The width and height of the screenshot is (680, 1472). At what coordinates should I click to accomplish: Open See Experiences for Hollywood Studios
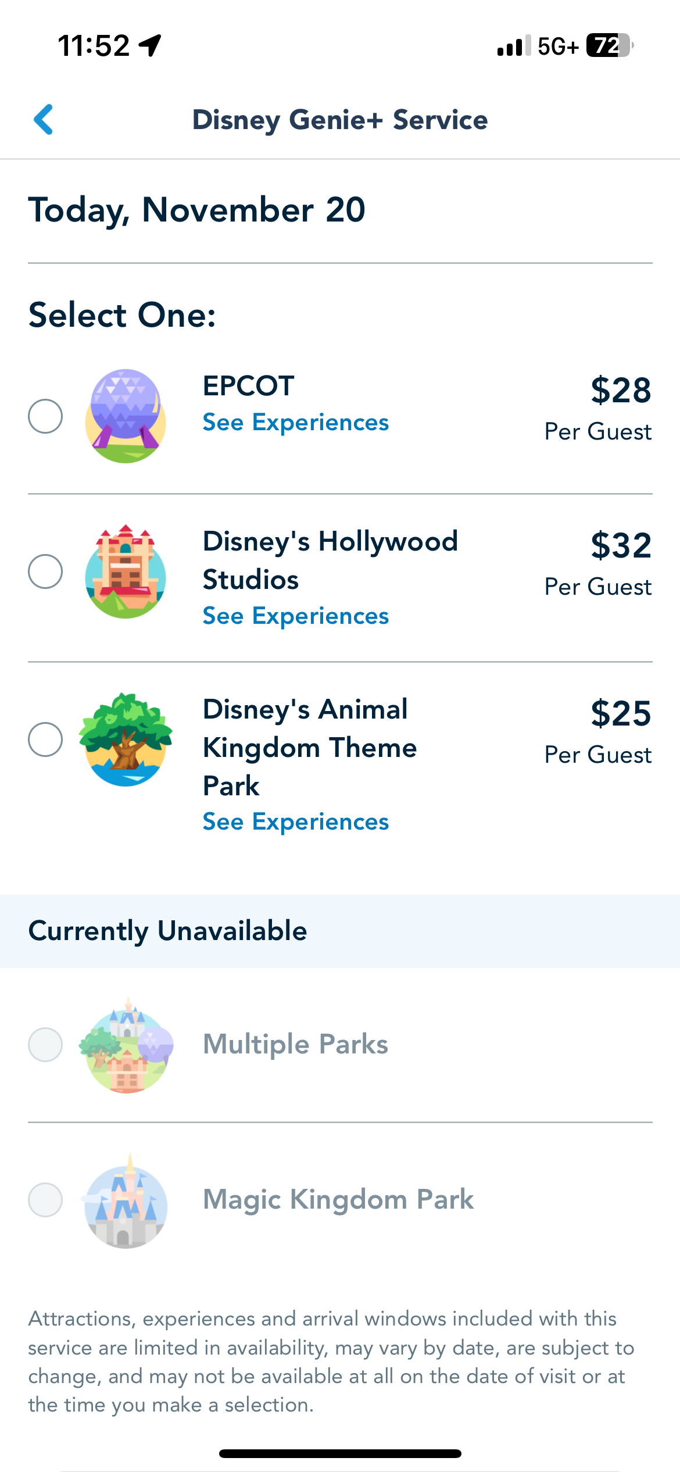pyautogui.click(x=295, y=616)
